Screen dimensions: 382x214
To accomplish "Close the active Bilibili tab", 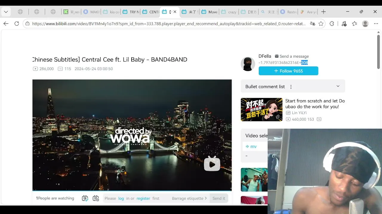I will click(175, 12).
